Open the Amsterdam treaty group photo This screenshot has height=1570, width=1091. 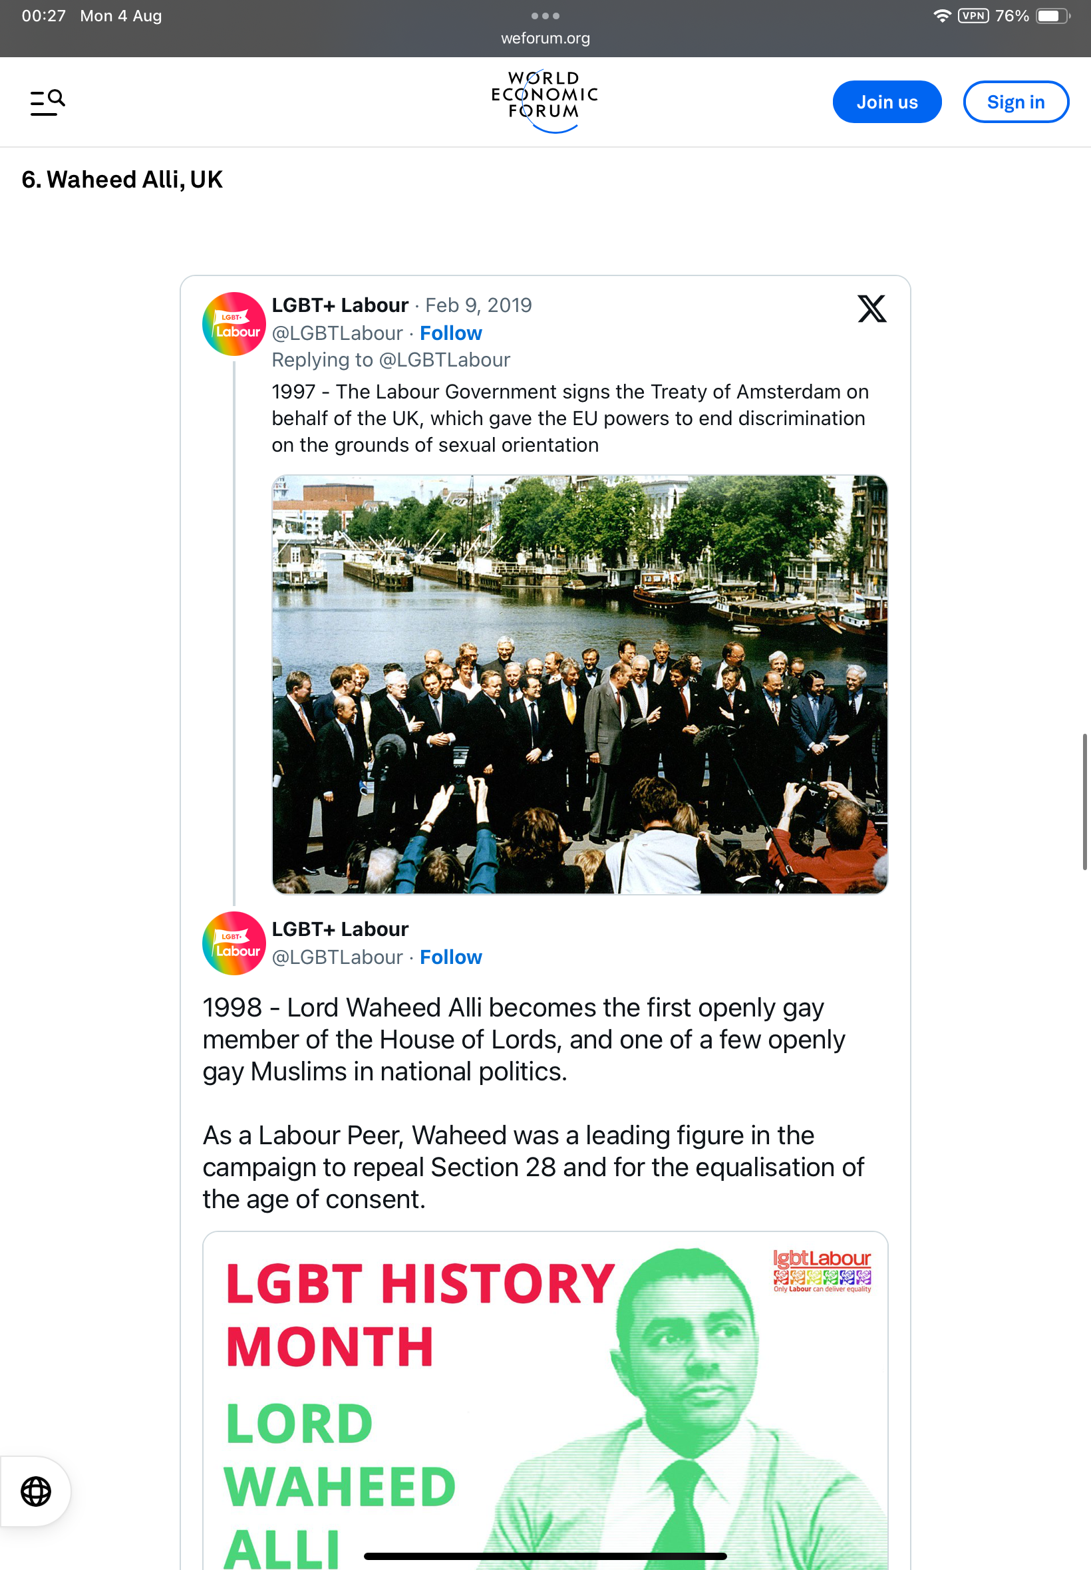pyautogui.click(x=579, y=685)
